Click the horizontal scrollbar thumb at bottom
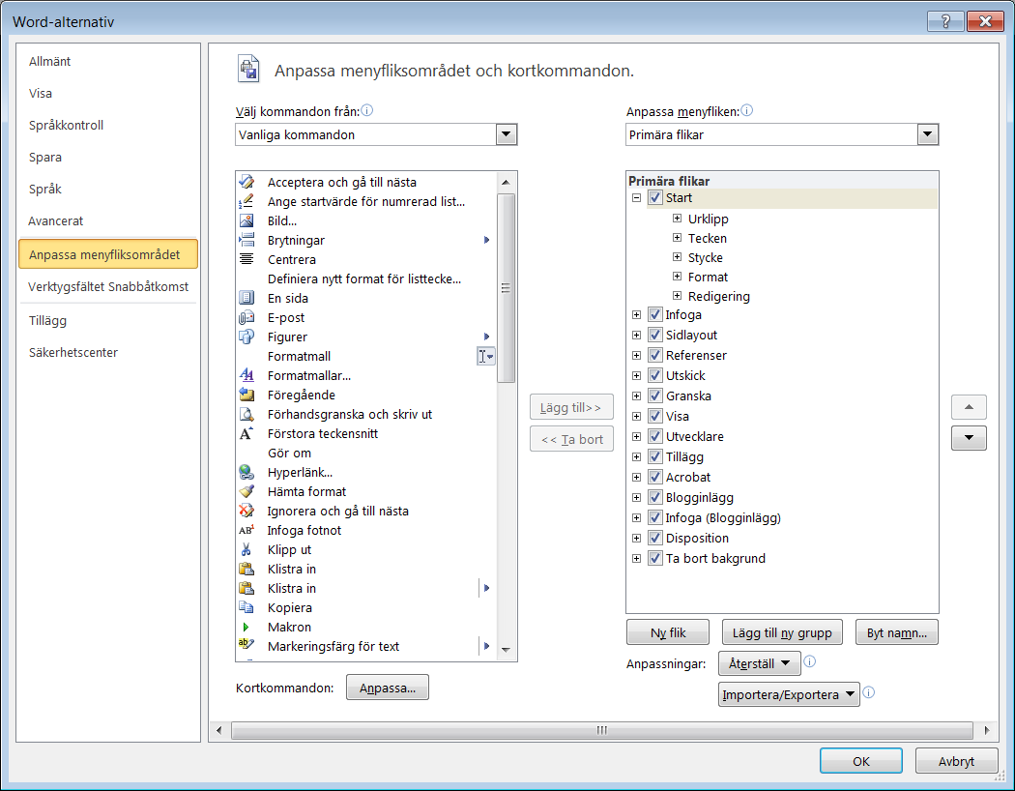 pos(602,730)
